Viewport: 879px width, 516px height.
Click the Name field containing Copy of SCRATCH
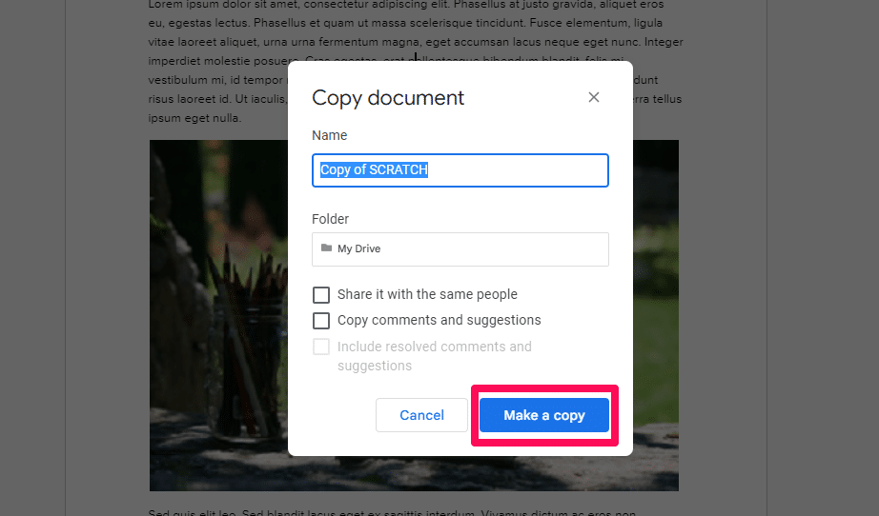460,170
